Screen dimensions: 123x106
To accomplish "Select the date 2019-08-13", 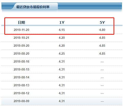I will coord(21,85).
